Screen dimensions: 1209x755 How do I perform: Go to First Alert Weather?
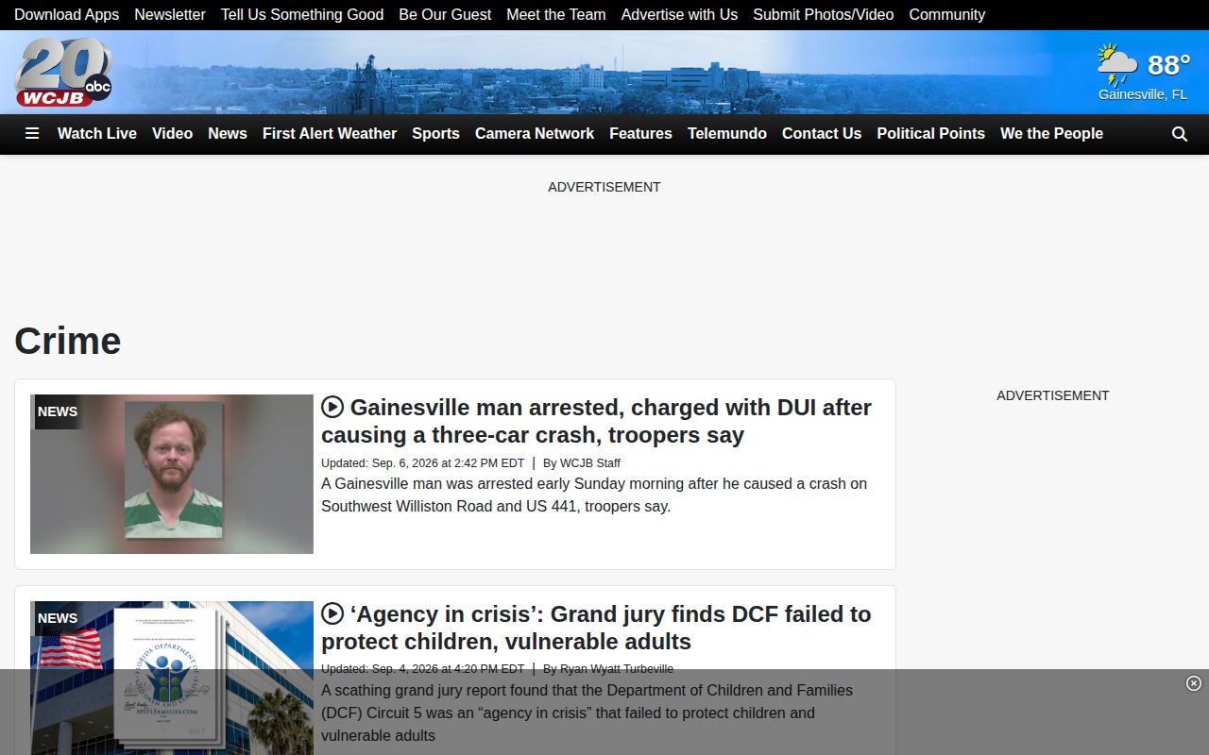coord(330,134)
